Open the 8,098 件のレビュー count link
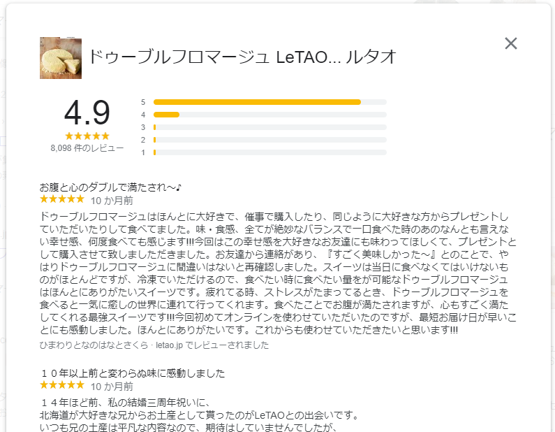 87,148
